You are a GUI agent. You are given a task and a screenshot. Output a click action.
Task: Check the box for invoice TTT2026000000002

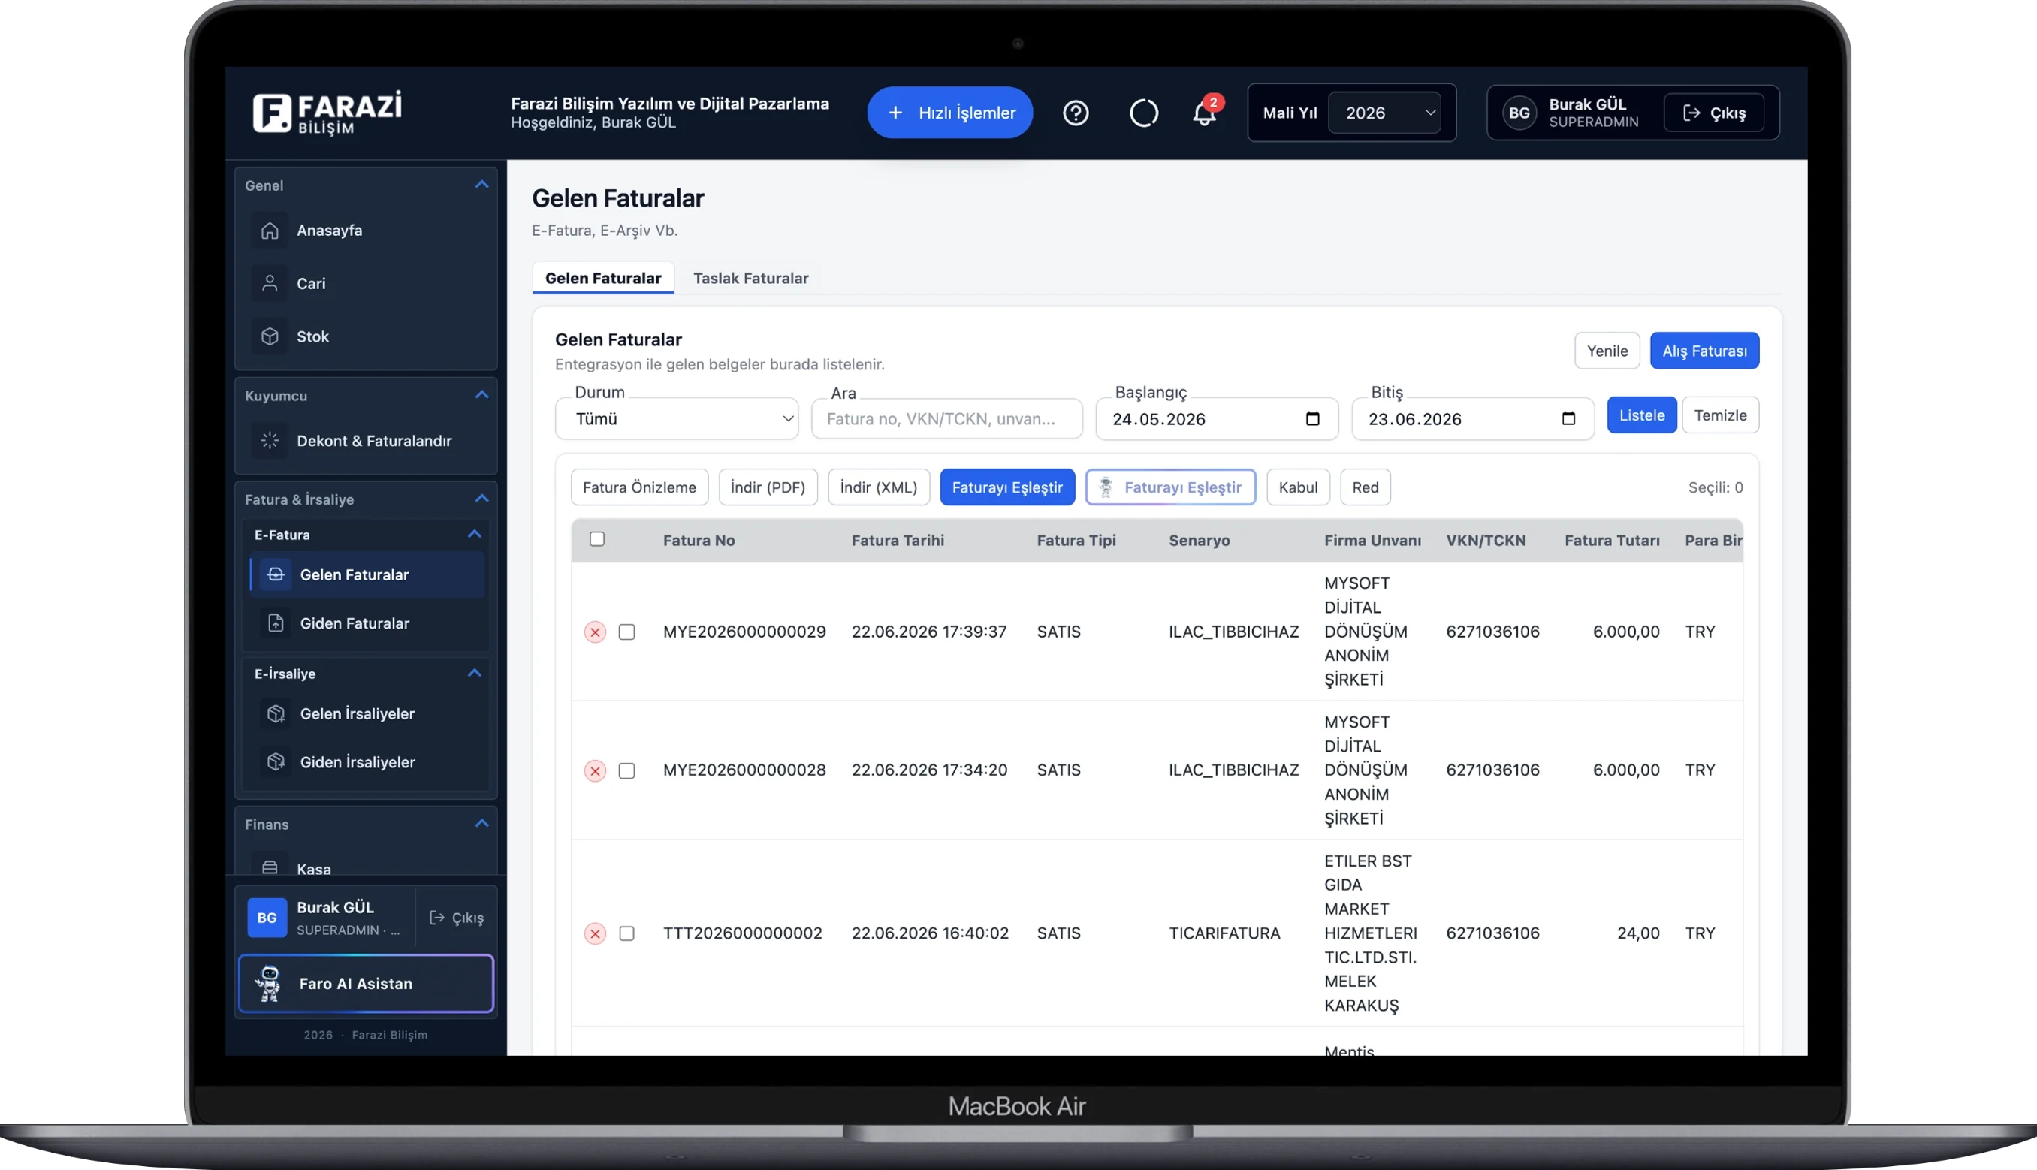[626, 933]
